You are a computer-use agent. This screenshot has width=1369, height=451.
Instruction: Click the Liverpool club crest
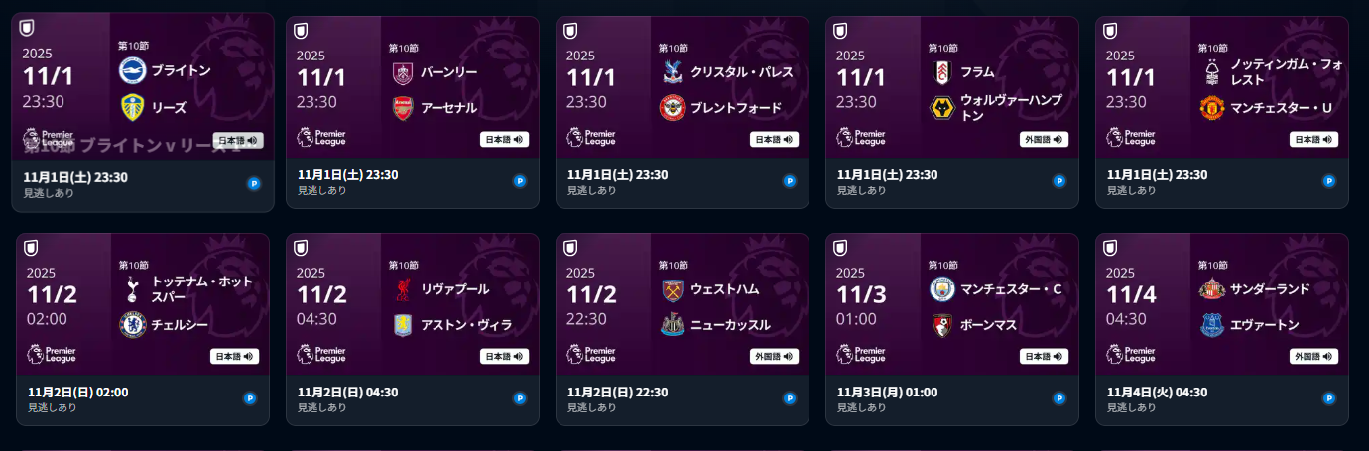point(403,289)
